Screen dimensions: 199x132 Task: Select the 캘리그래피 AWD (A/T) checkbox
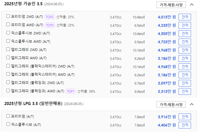click(x=8, y=57)
